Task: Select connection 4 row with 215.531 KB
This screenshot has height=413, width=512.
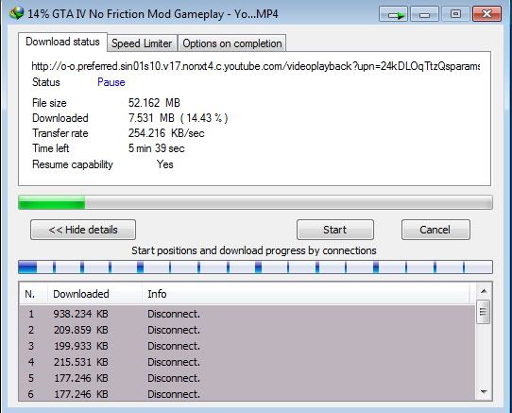Action: point(247,362)
